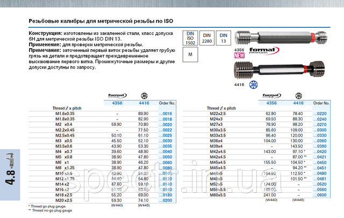Select the M33x3.5 thread row label

point(218,136)
